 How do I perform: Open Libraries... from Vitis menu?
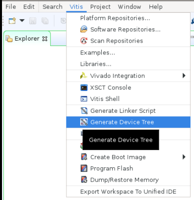point(128,64)
